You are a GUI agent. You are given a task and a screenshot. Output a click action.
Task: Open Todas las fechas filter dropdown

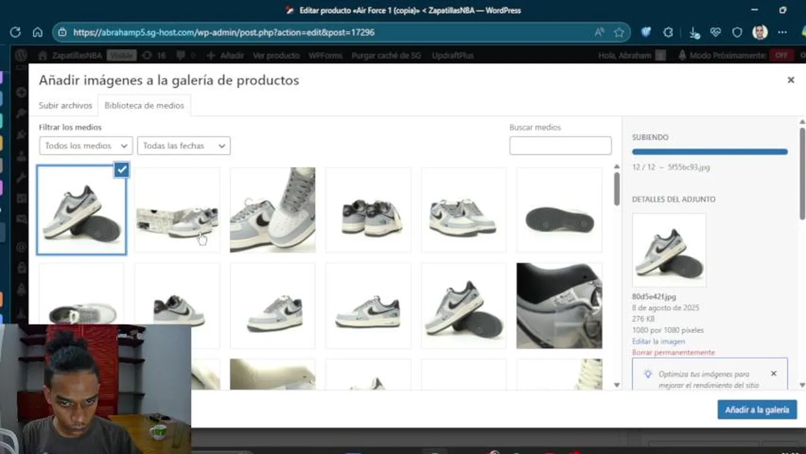point(184,146)
